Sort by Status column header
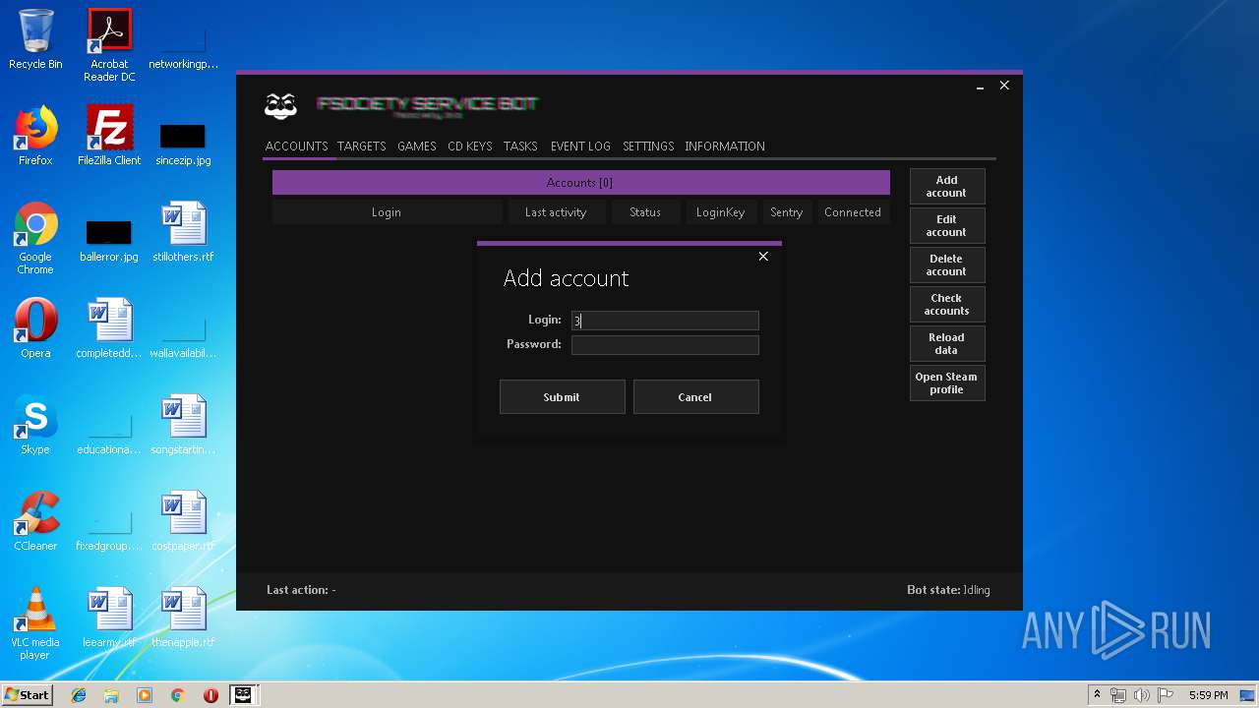1259x708 pixels. point(645,212)
